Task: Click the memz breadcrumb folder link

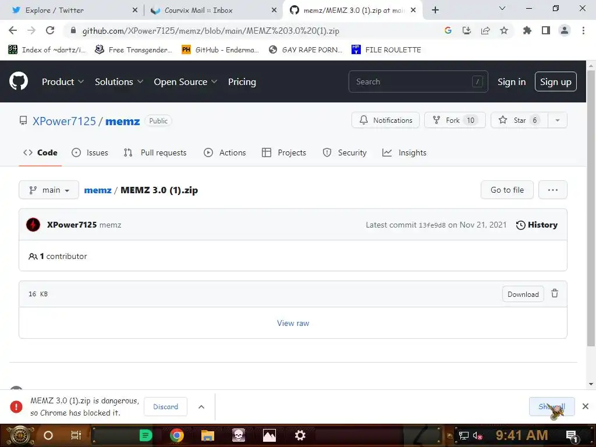Action: 98,190
